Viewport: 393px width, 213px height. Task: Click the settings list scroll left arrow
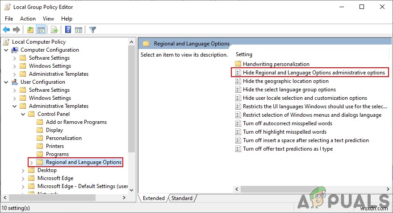coord(237,189)
